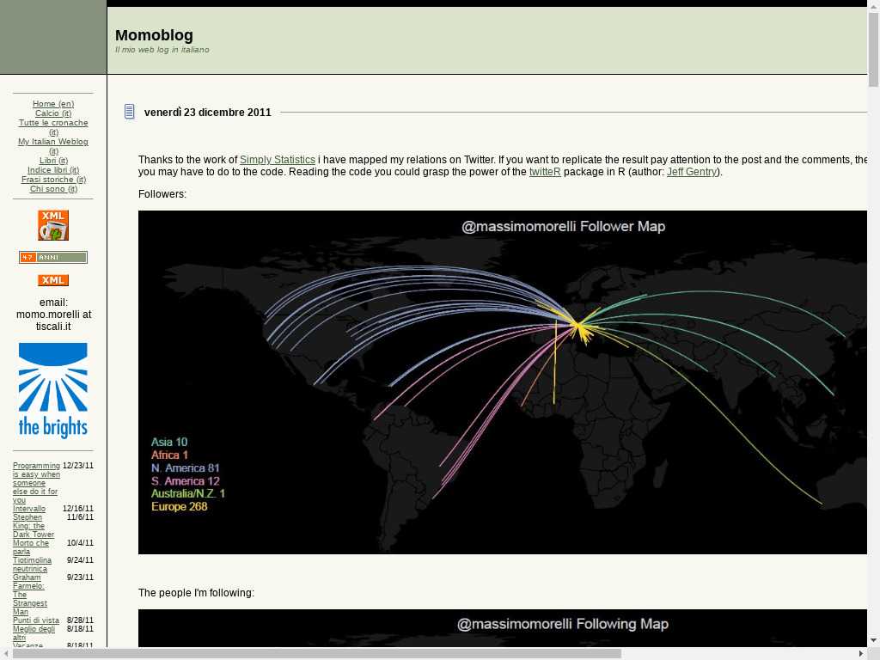Screen dimensions: 880x660
Task: Open the Home (en) navigation link
Action: click(x=53, y=104)
